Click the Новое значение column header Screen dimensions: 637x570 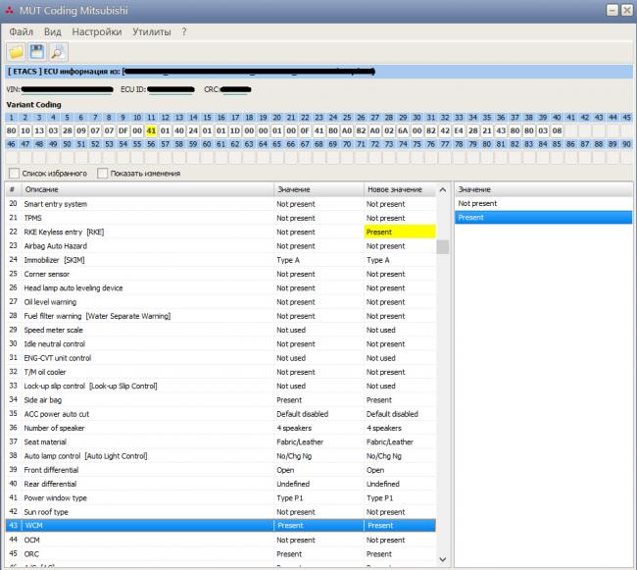[x=394, y=189]
